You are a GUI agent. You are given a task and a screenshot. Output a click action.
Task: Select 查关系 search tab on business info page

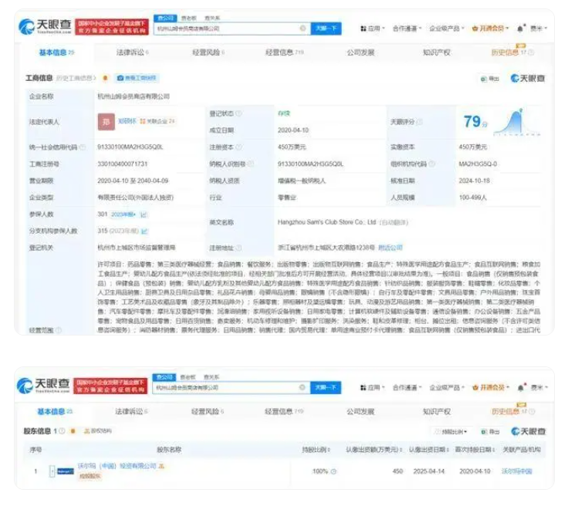click(212, 18)
